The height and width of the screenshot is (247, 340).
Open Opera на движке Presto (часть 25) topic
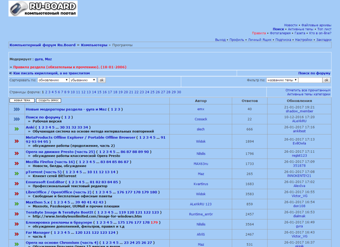tap(60, 152)
